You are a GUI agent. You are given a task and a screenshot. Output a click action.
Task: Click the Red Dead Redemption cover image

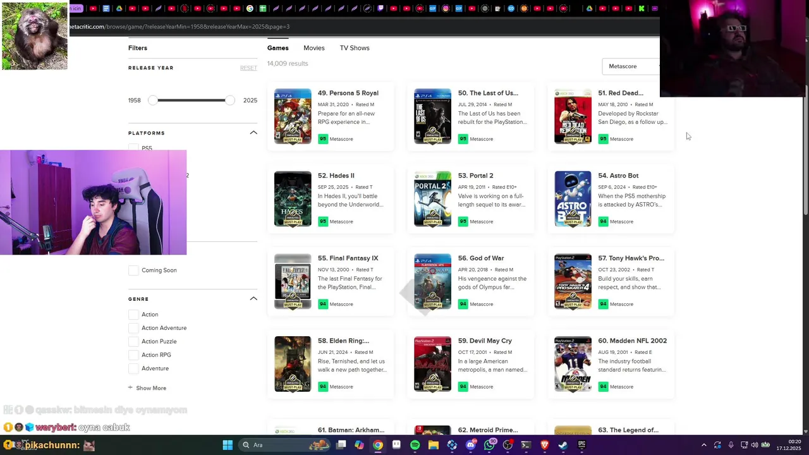[573, 116]
